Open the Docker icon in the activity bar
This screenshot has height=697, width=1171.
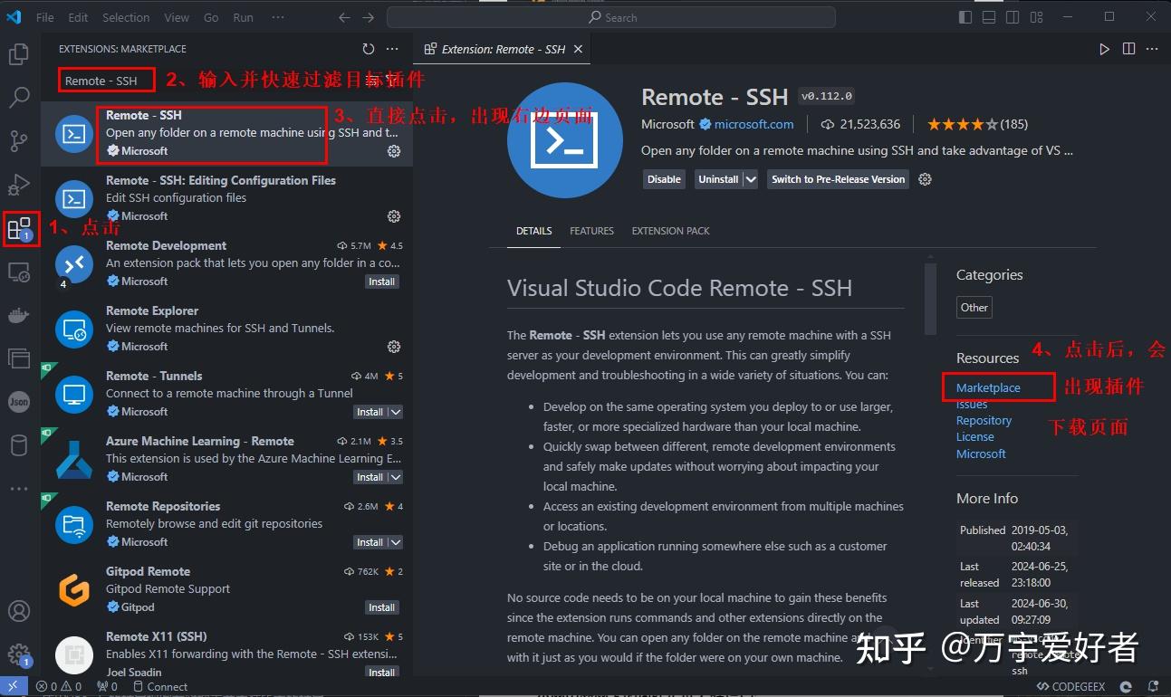click(x=20, y=315)
